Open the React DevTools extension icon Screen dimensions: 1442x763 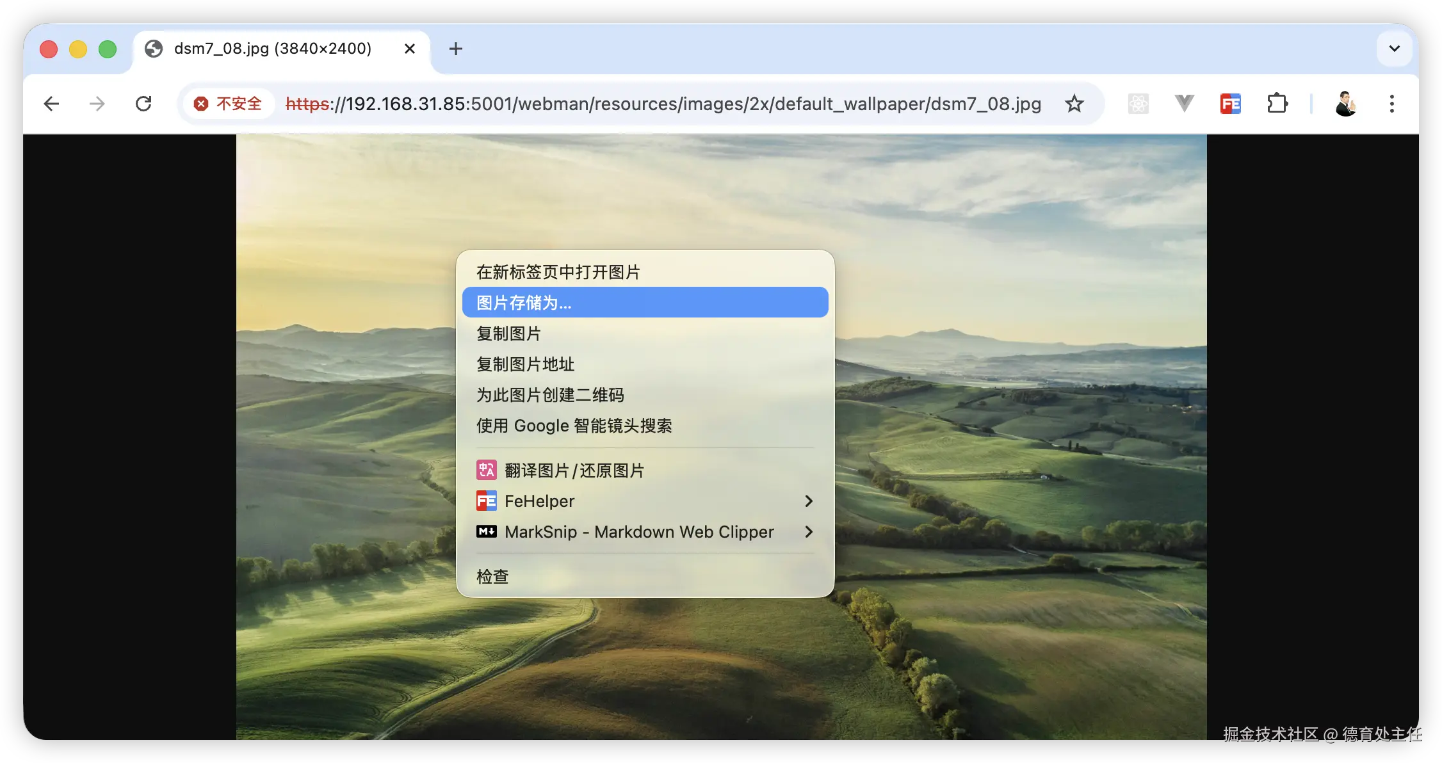tap(1138, 104)
